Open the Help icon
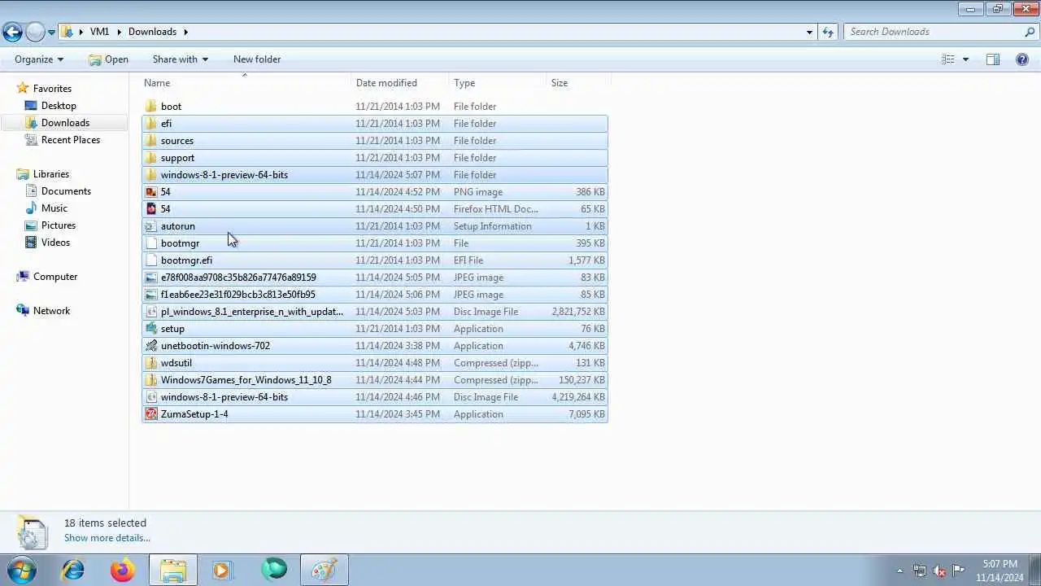This screenshot has width=1041, height=586. click(x=1022, y=59)
